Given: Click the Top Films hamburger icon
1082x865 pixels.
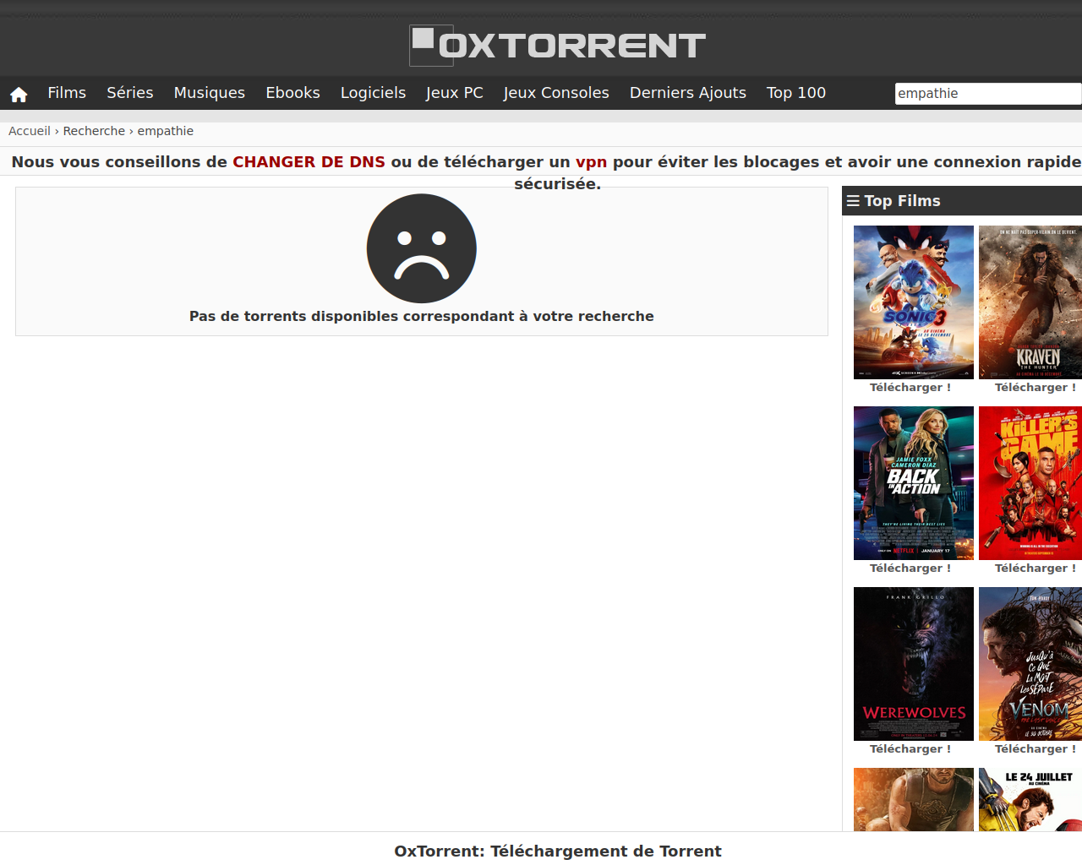Looking at the screenshot, I should pos(853,201).
